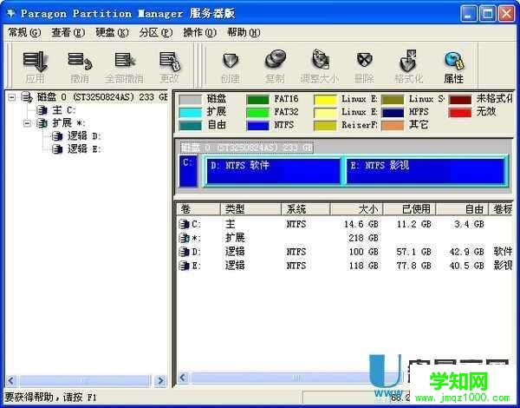Select the E: NTFS 影视 partition block

pos(426,171)
